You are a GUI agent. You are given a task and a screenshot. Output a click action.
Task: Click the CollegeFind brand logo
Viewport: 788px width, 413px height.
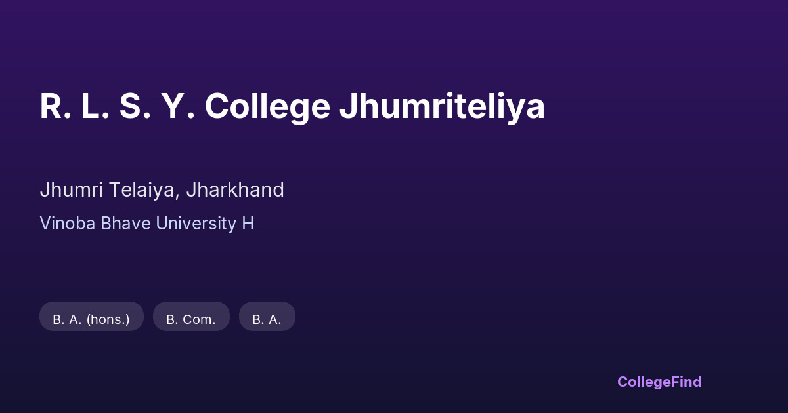(659, 382)
